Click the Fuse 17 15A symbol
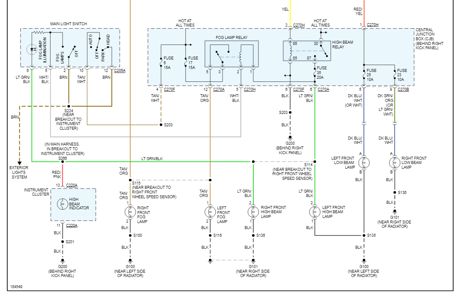The height and width of the screenshot is (307, 466). coord(185,63)
